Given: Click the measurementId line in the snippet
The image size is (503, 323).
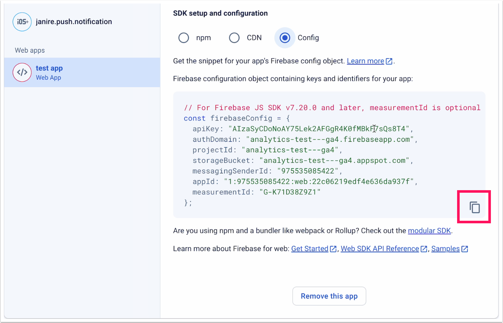Looking at the screenshot, I should 256,192.
